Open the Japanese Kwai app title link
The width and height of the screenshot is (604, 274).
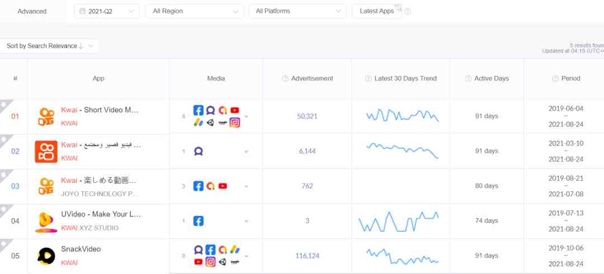98,180
